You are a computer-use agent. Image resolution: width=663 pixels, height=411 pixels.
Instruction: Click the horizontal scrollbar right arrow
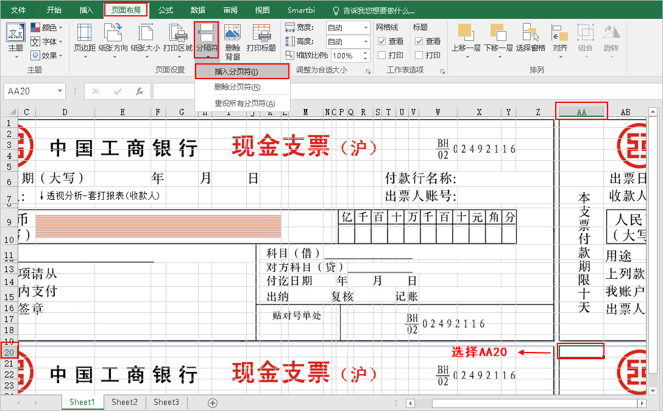[x=642, y=404]
